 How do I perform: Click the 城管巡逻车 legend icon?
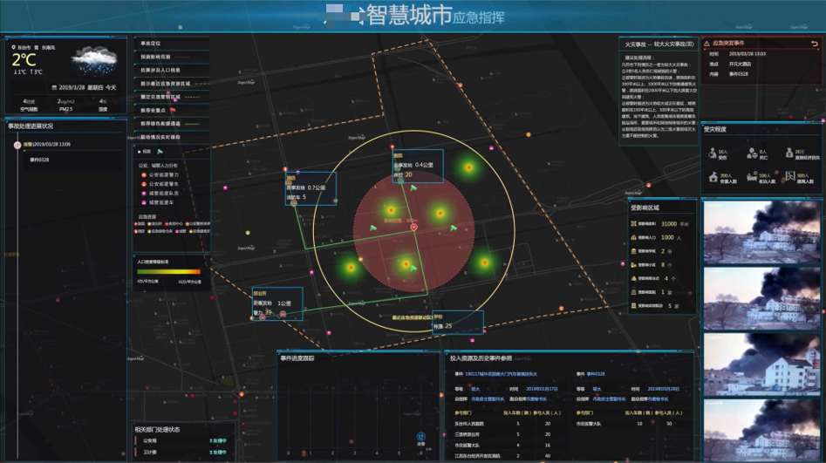coord(144,201)
